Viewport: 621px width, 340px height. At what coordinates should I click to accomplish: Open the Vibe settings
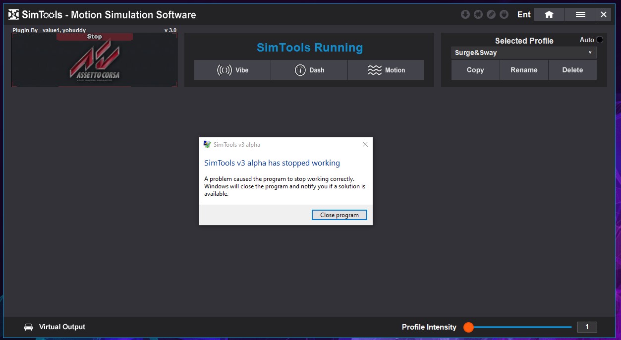[232, 70]
